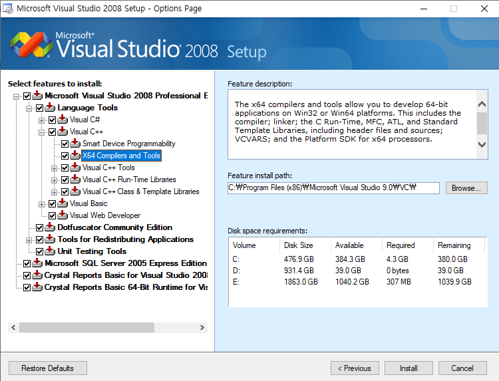This screenshot has width=499, height=381.
Task: Click the Required column header
Action: click(x=407, y=245)
